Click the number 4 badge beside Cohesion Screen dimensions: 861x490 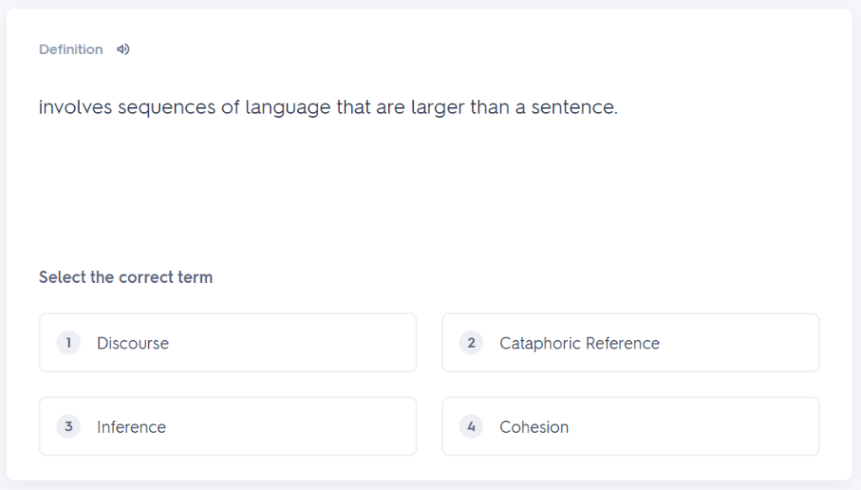pyautogui.click(x=470, y=427)
